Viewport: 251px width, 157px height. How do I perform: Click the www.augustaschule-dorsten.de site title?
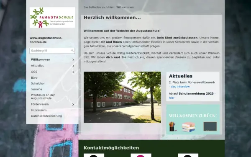pos(46,40)
